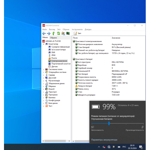
Task: Select Сумарна інформація in the tree
Action: pos(60,47)
